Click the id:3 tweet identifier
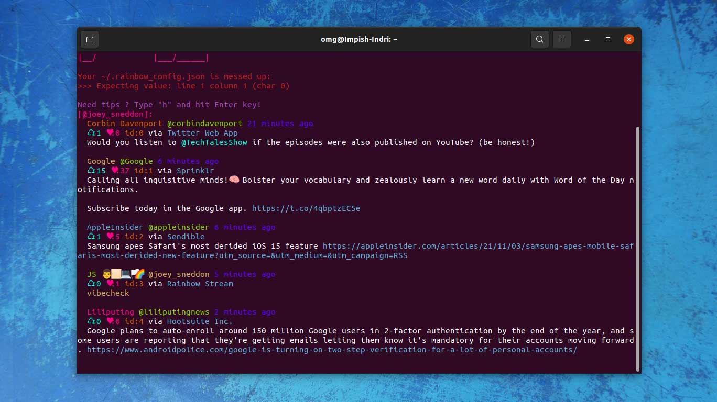This screenshot has width=717, height=402. tap(134, 284)
